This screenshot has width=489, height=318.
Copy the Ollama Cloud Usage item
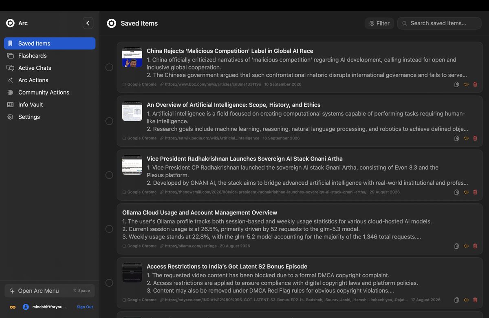(x=457, y=246)
